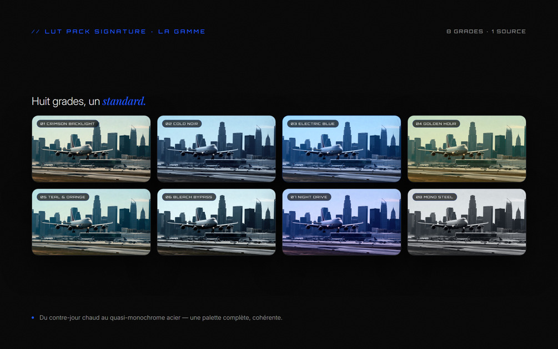Click the 04 GOLDEN HOUR label badge
558x349 pixels.
tap(436, 123)
